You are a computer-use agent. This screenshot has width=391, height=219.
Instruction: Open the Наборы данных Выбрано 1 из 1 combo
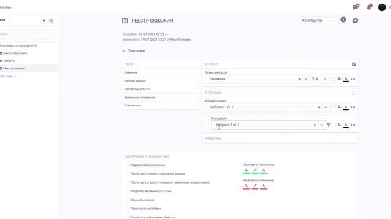[268, 107]
